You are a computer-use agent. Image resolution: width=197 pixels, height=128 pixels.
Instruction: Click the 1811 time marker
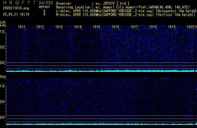22,27
